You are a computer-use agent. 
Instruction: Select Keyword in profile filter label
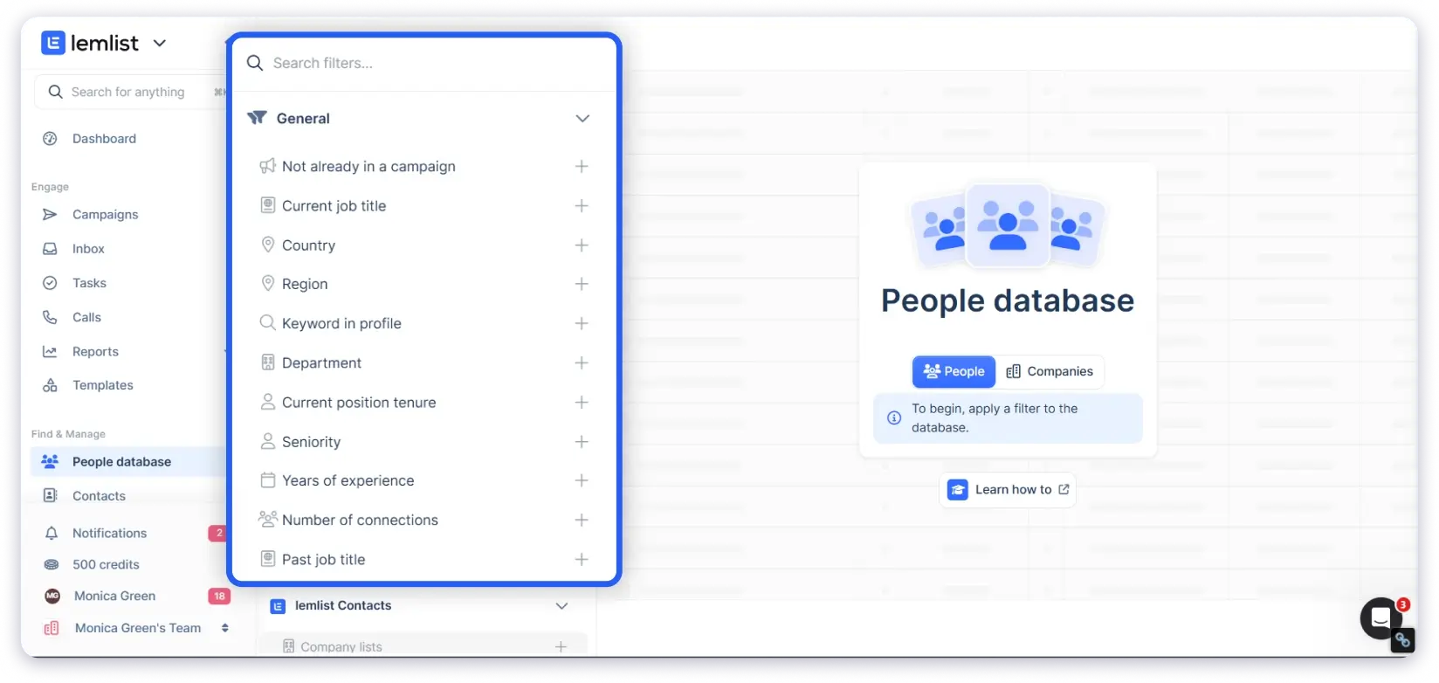click(x=341, y=323)
